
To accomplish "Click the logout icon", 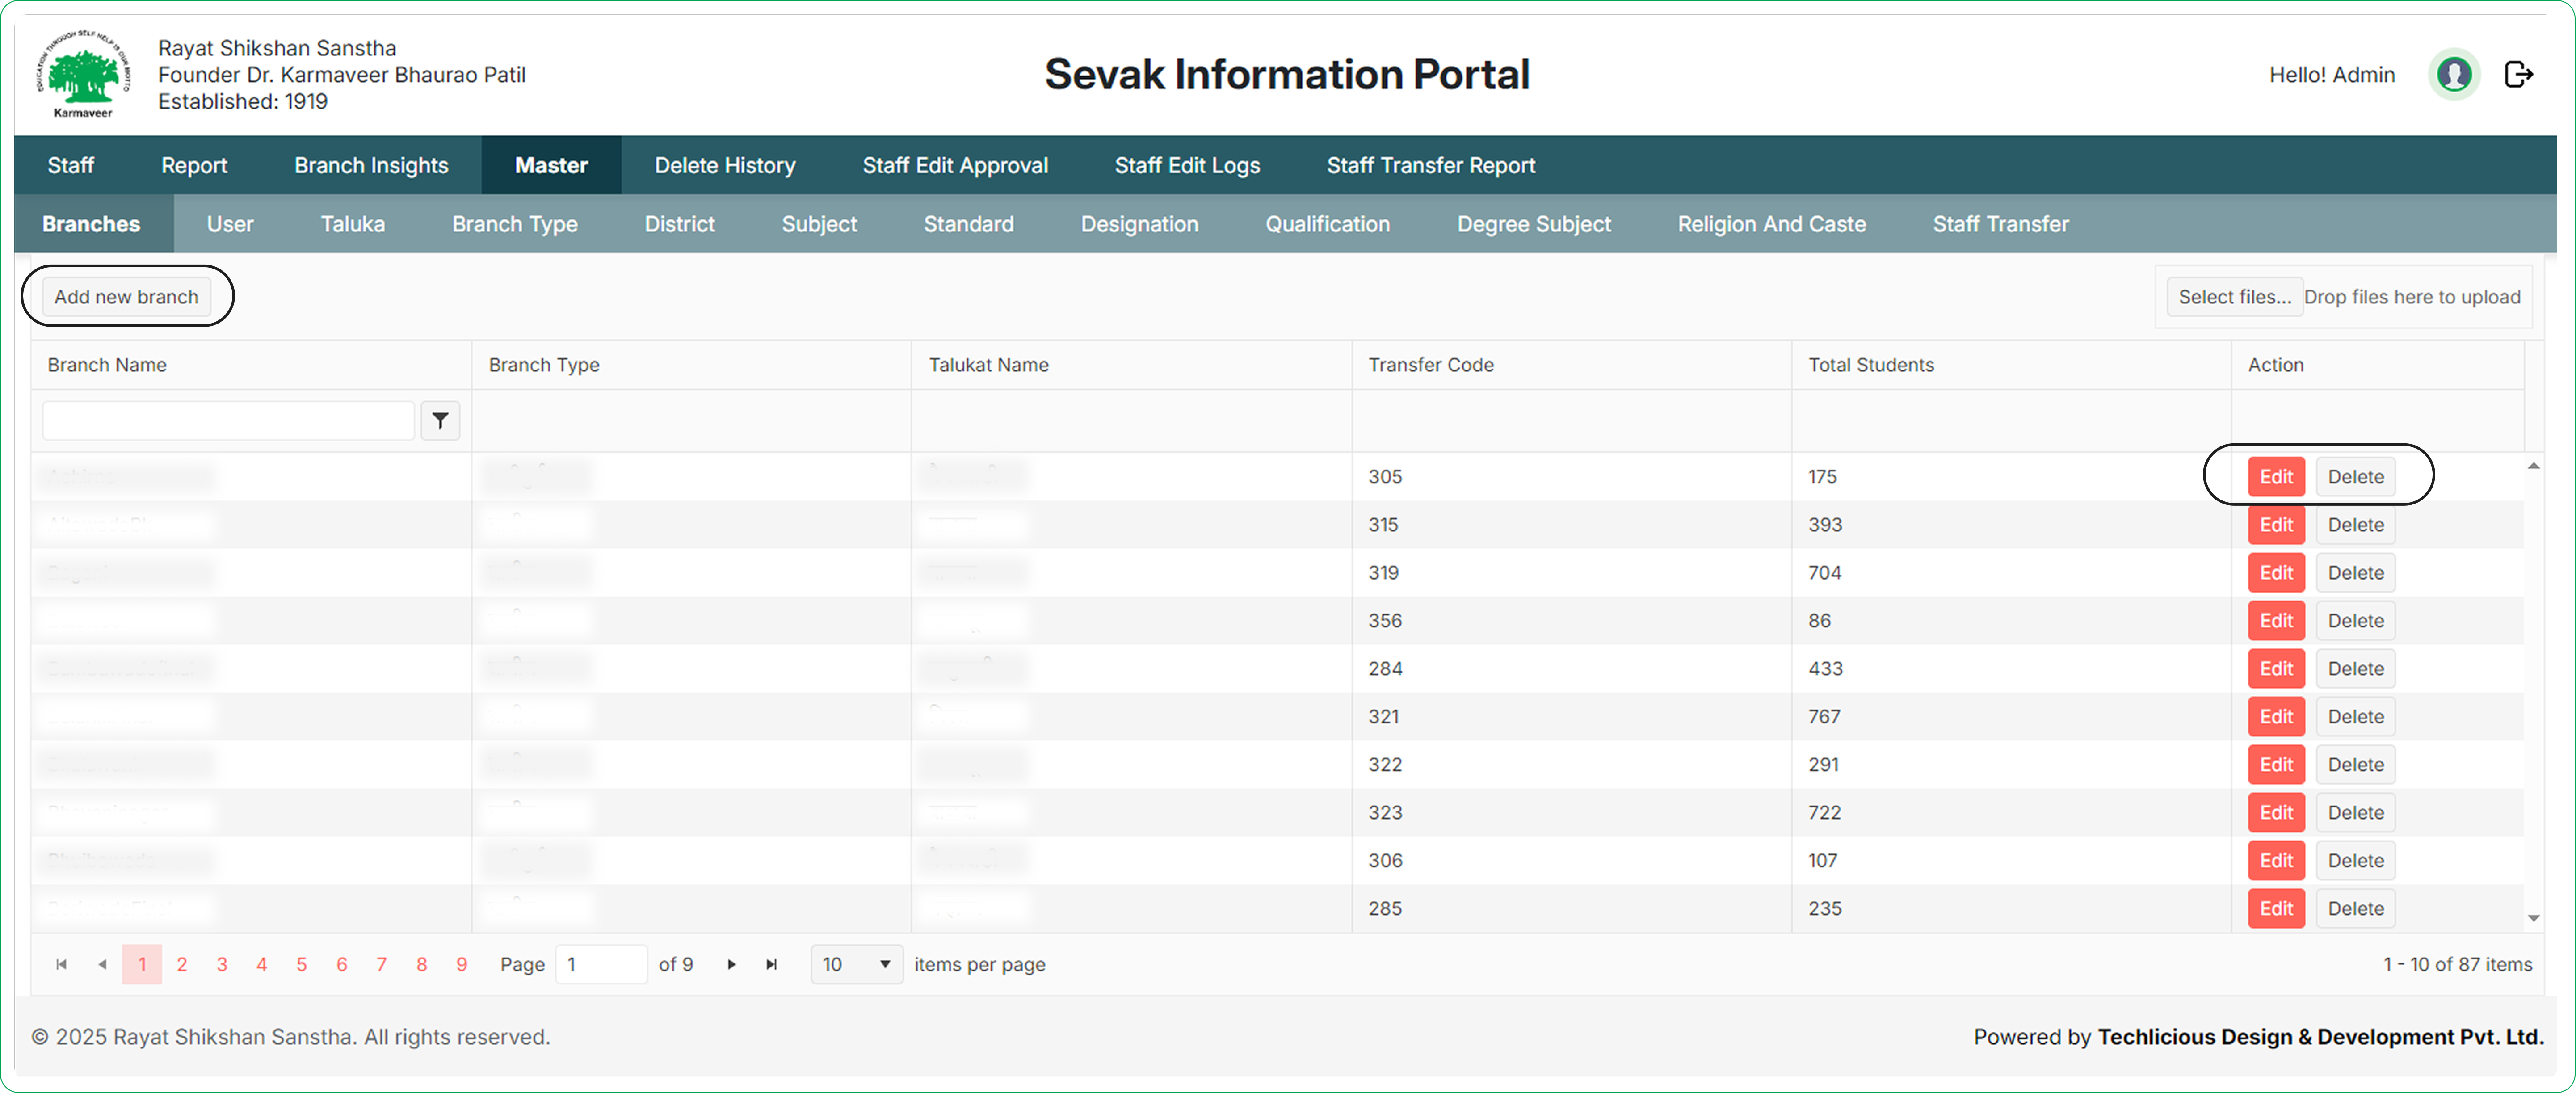I will 2518,74.
